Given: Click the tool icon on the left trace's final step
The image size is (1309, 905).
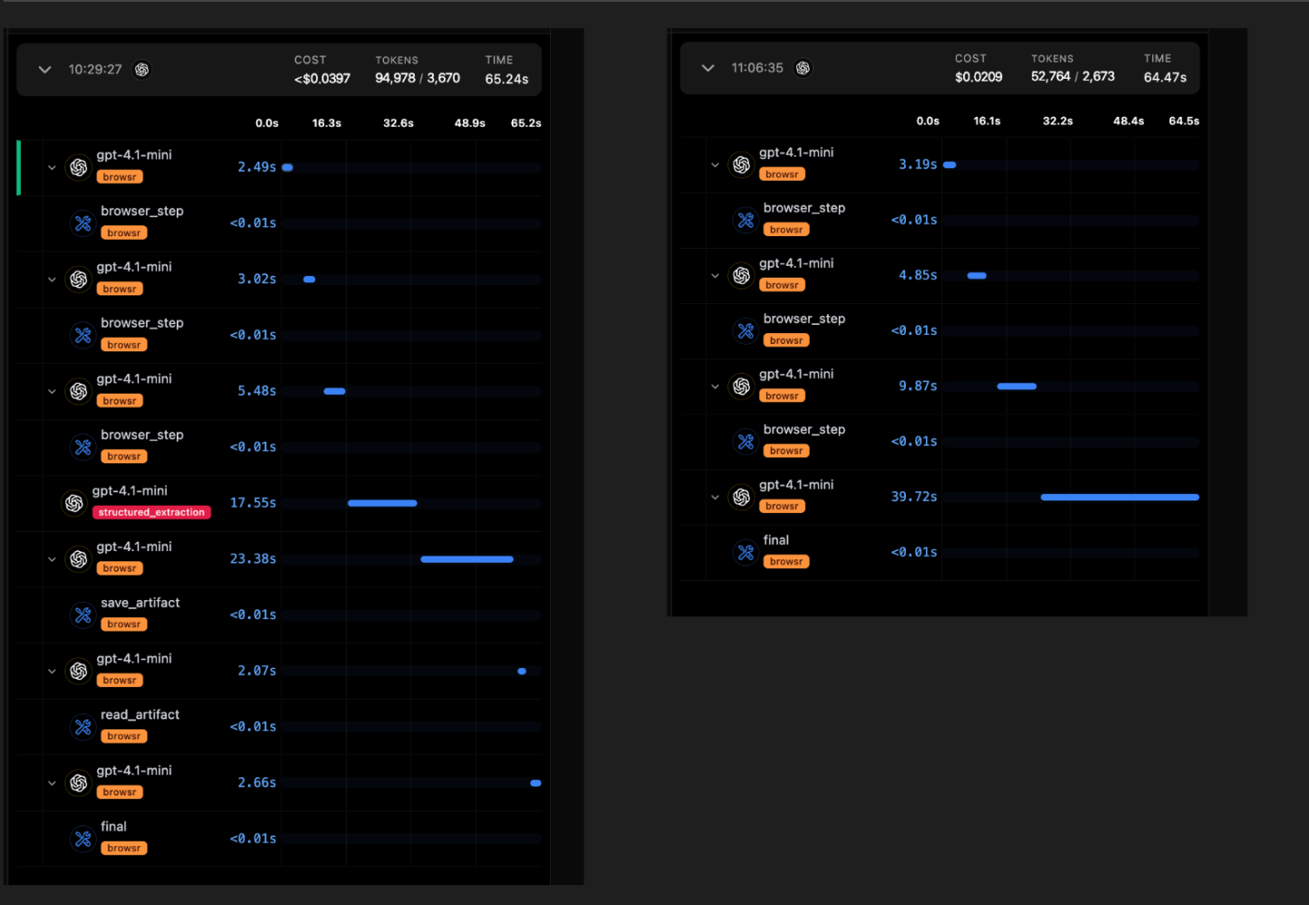Looking at the screenshot, I should (x=83, y=838).
